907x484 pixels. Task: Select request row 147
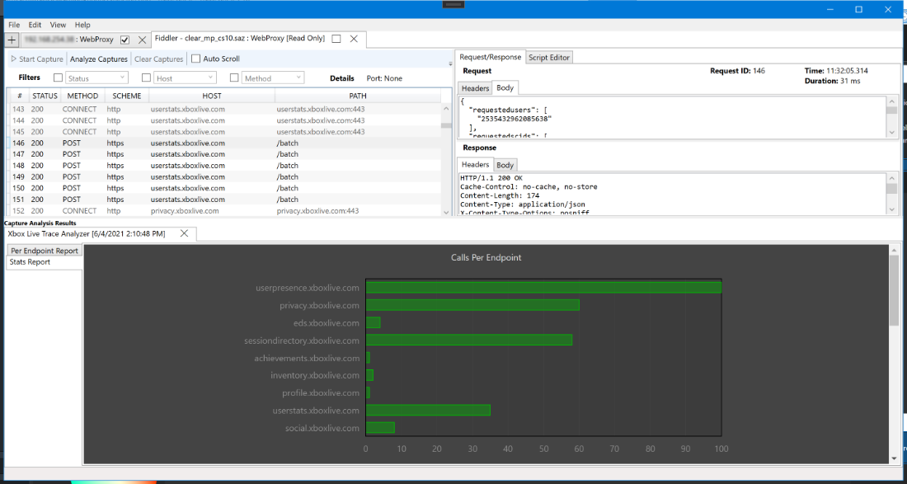(226, 154)
